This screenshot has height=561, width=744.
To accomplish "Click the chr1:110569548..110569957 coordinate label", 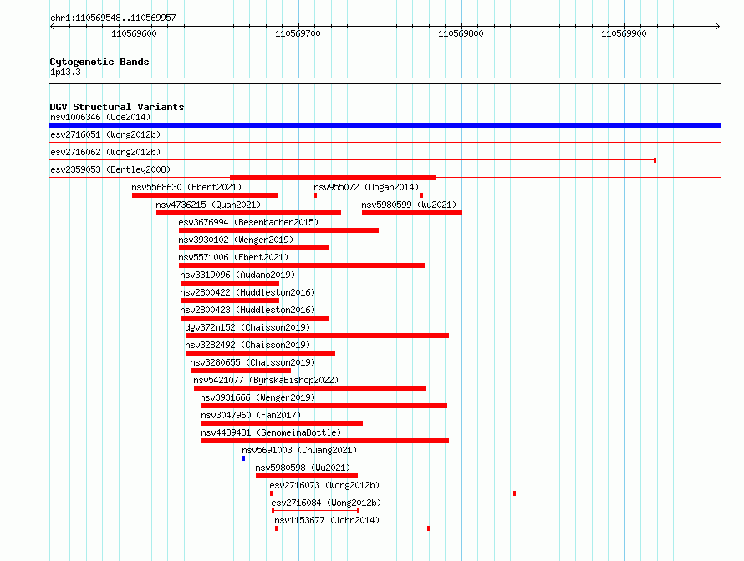I will [113, 18].
